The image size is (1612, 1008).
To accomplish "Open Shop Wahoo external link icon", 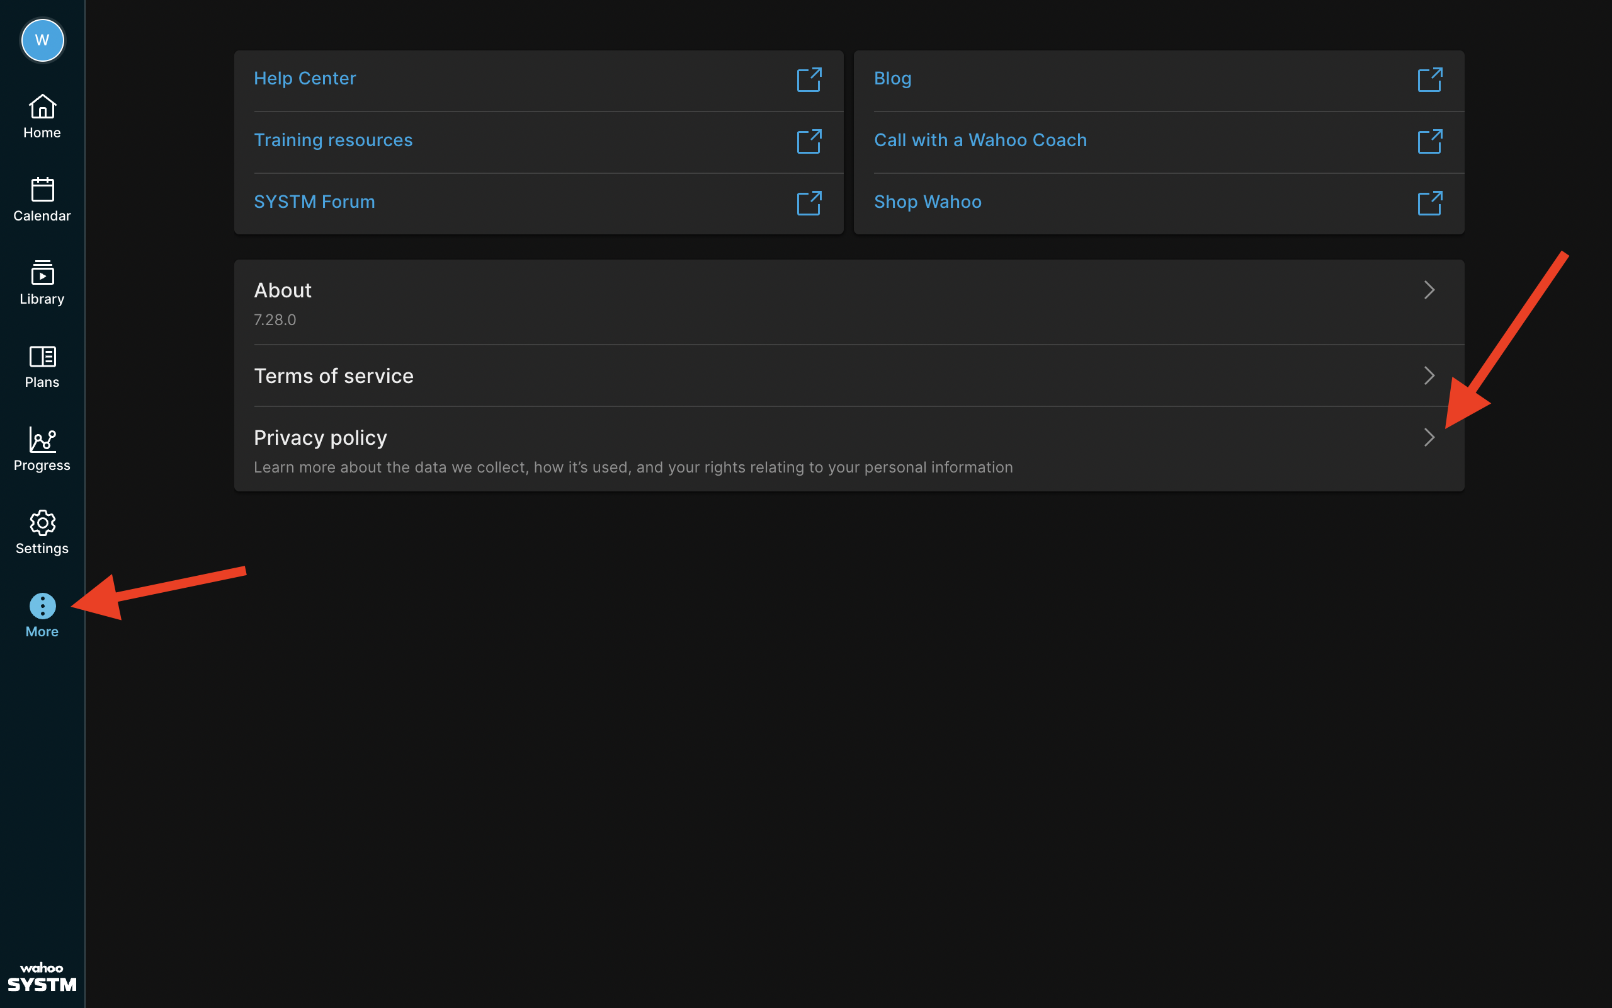I will [1429, 203].
